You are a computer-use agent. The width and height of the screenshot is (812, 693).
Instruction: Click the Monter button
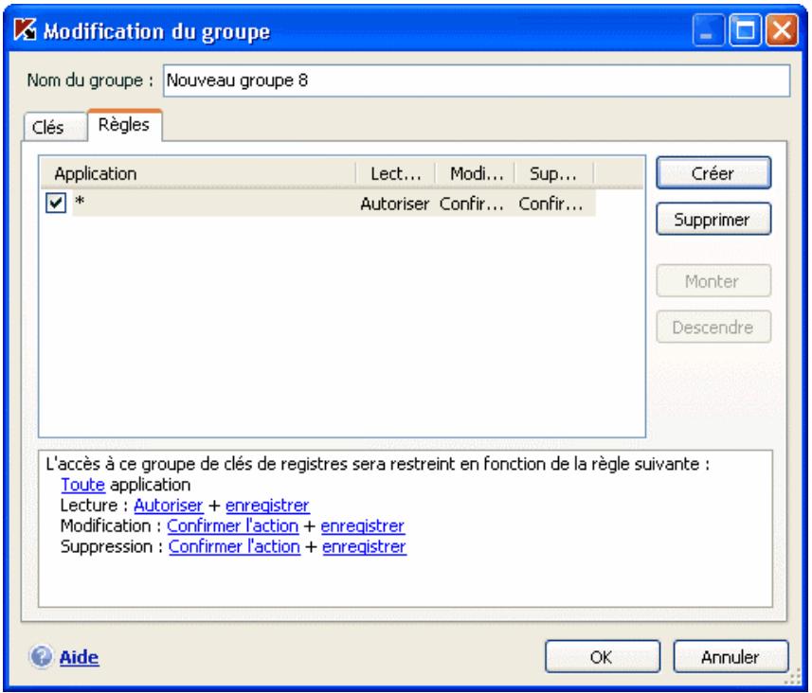[x=713, y=281]
